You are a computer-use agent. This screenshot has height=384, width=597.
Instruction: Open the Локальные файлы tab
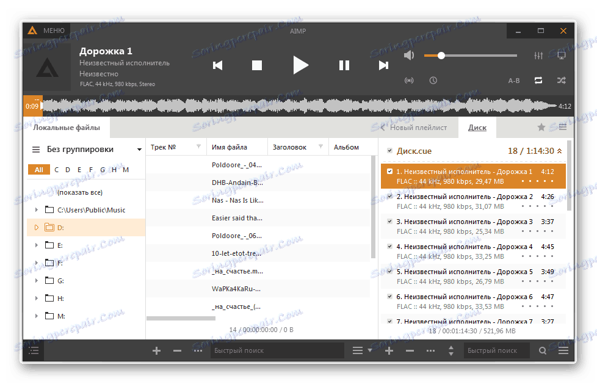[67, 128]
